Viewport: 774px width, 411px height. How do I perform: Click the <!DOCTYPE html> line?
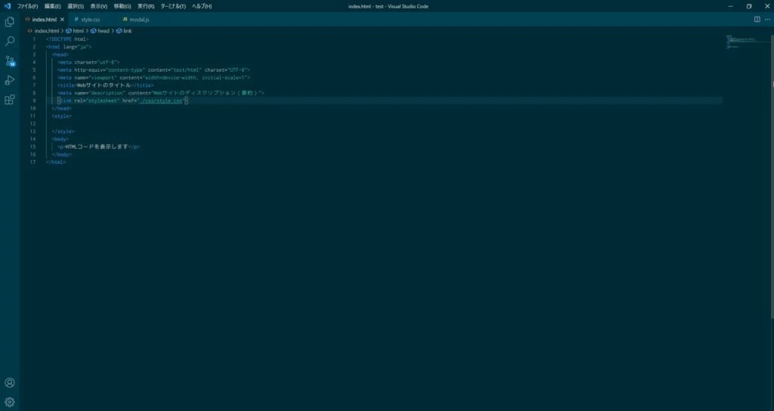[x=67, y=39]
